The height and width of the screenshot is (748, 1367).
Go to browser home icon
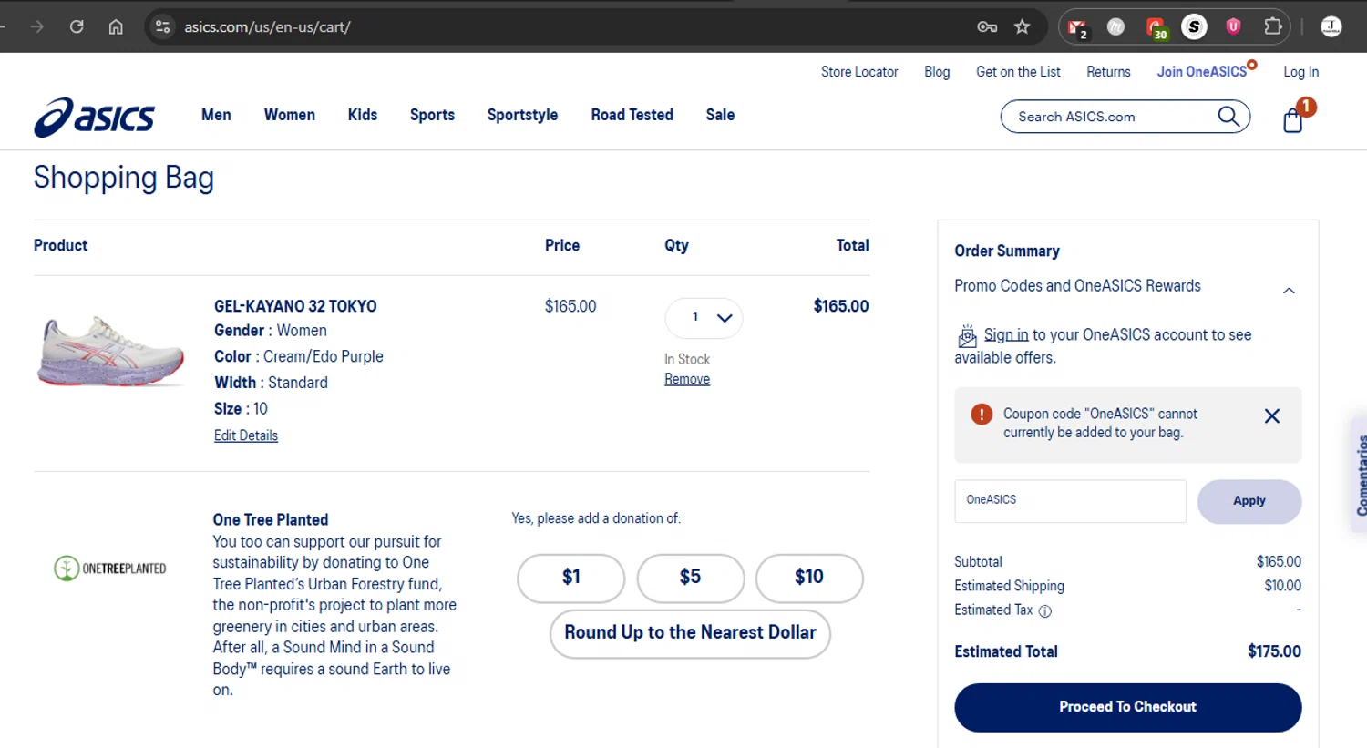[x=116, y=26]
